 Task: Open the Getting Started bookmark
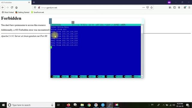point(22,12)
